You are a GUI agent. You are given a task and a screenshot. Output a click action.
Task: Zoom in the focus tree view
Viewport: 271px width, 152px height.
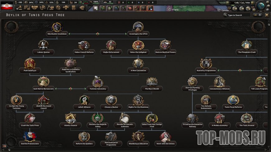[260, 15]
